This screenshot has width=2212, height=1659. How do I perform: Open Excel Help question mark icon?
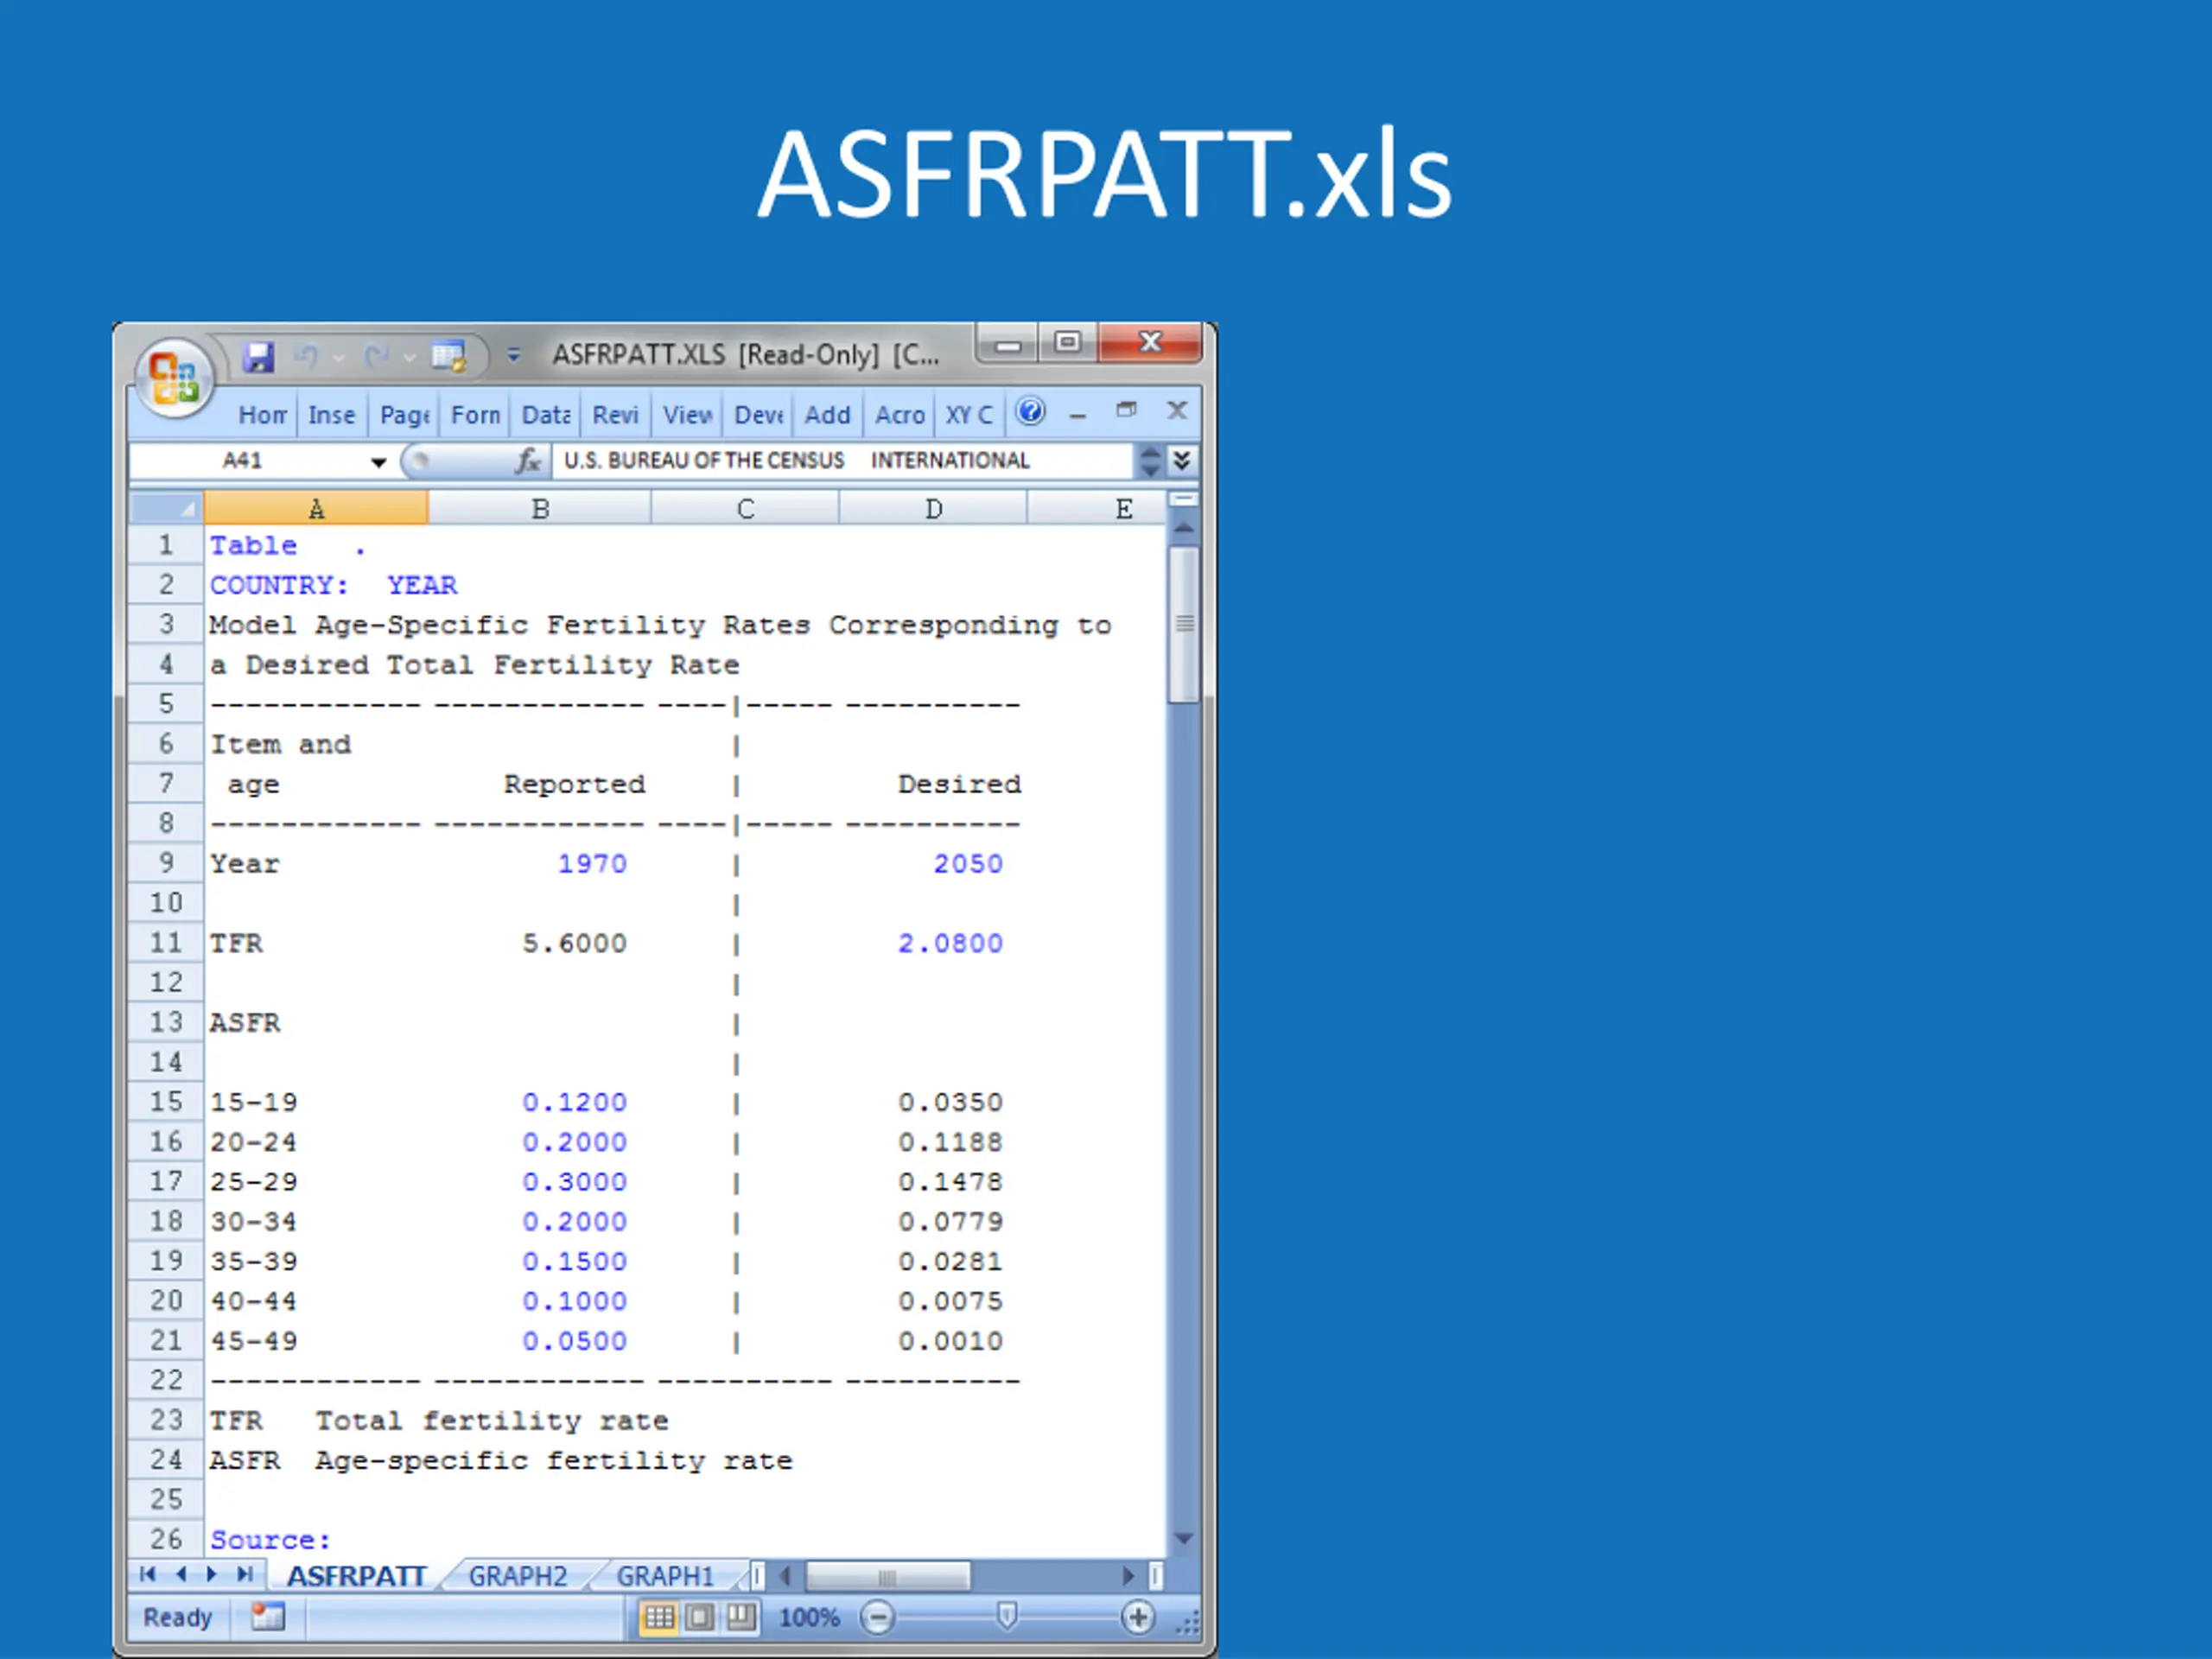1030,411
